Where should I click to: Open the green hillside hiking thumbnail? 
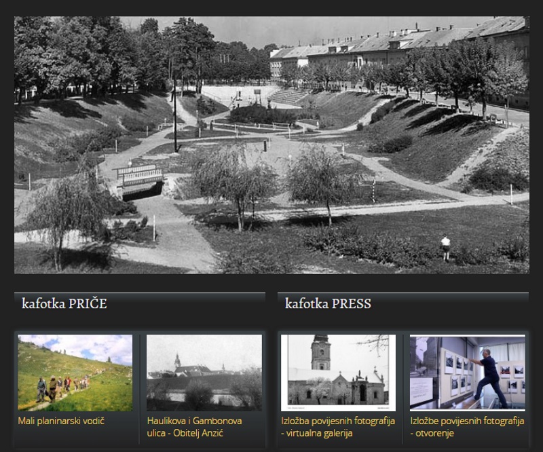75,372
